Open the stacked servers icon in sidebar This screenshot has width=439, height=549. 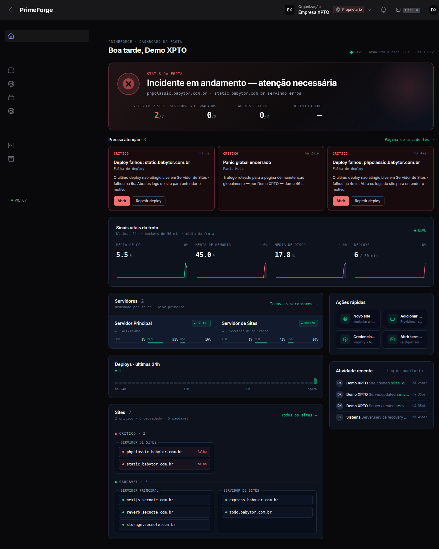click(11, 71)
